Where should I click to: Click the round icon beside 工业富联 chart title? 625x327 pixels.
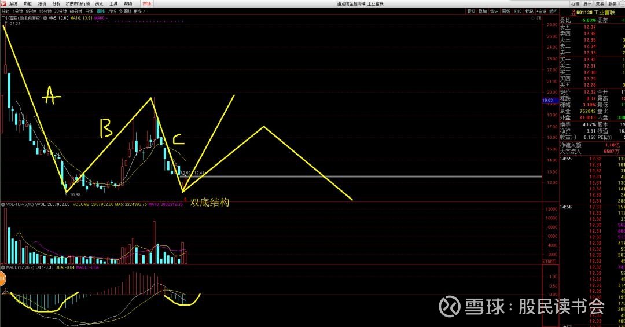point(45,18)
